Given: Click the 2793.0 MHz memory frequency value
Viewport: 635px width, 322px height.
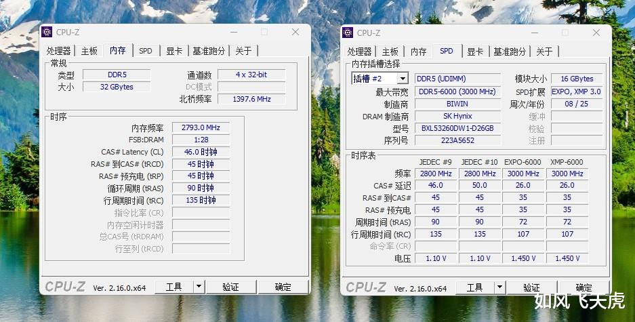Looking at the screenshot, I should [201, 127].
